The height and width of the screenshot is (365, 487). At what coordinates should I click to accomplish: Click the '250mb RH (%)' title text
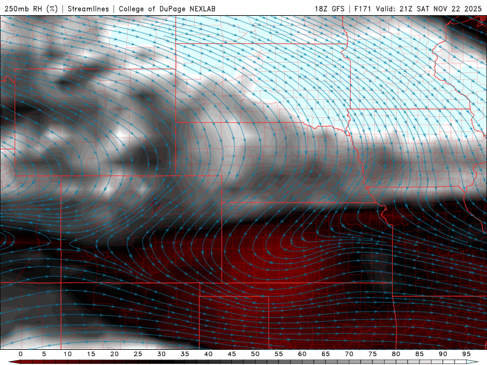31,9
